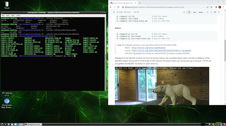
Task: Edit this file with the pencil icon
Action: [207, 12]
